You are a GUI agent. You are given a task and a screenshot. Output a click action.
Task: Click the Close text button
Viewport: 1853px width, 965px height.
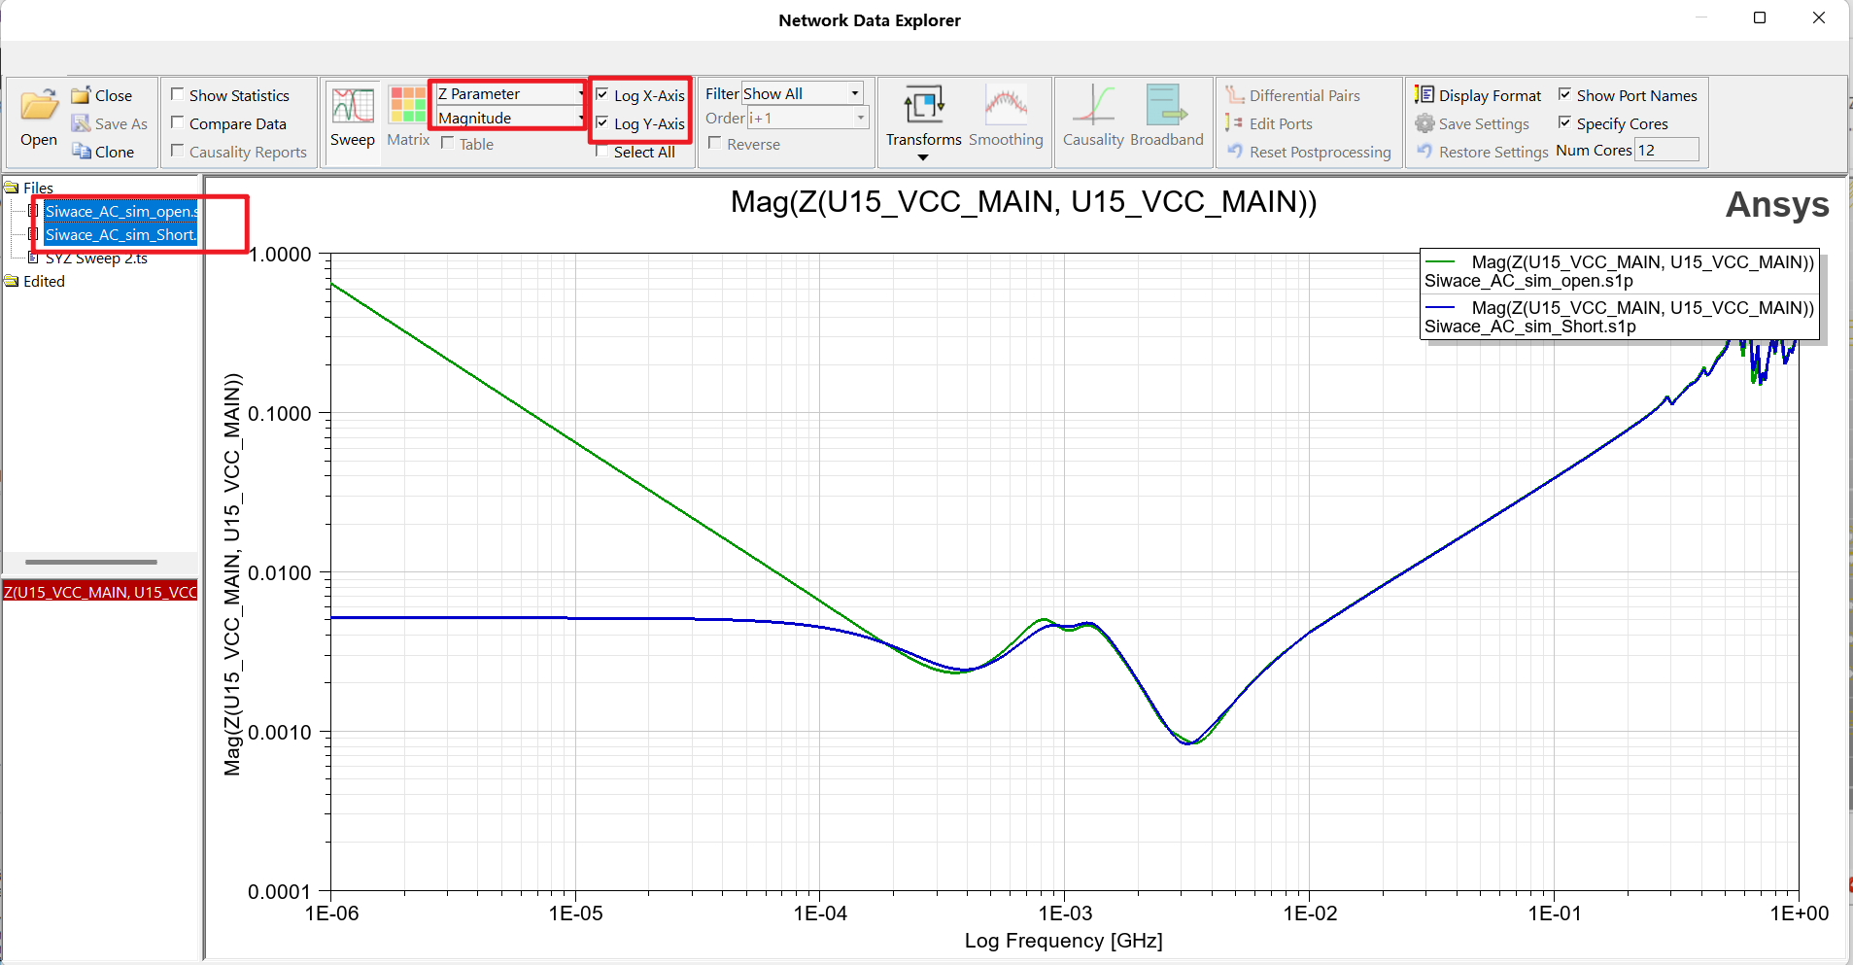[114, 95]
